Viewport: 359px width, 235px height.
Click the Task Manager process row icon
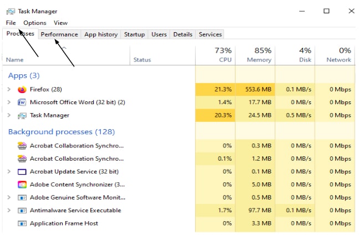point(22,115)
